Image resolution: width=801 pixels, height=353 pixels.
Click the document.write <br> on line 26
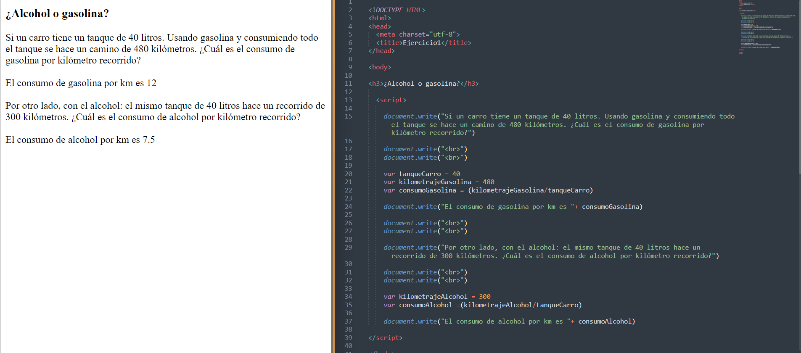[426, 223]
